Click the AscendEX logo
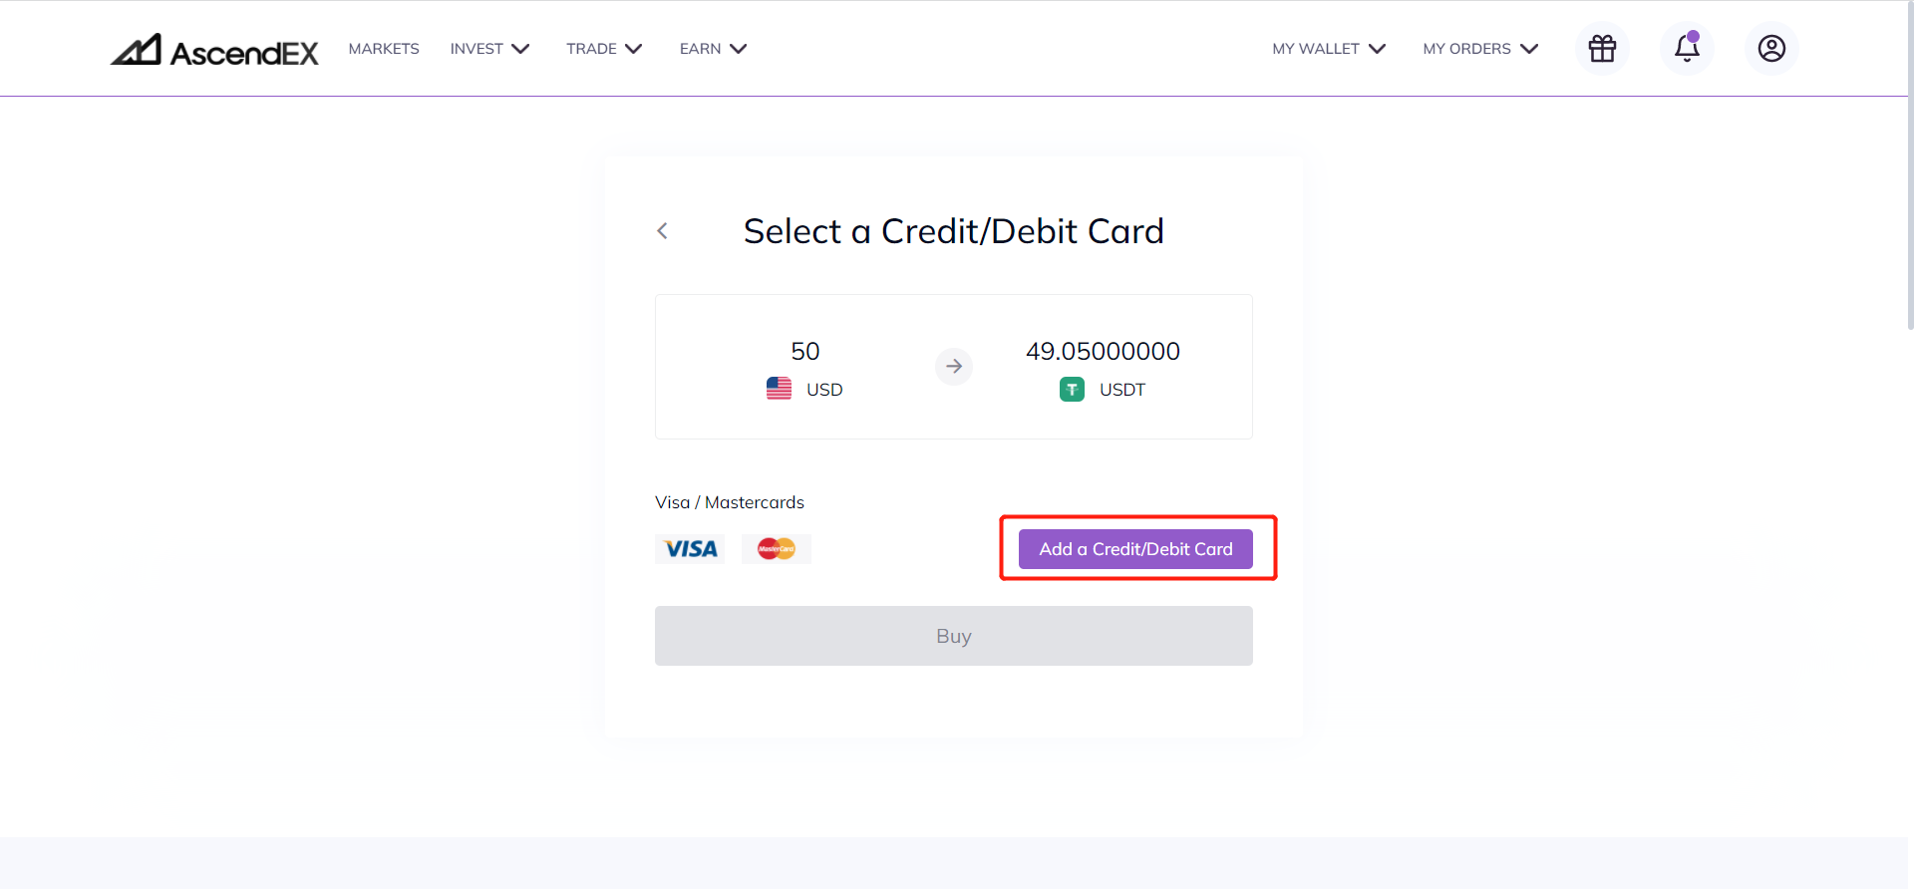Image resolution: width=1914 pixels, height=889 pixels. coord(214,50)
